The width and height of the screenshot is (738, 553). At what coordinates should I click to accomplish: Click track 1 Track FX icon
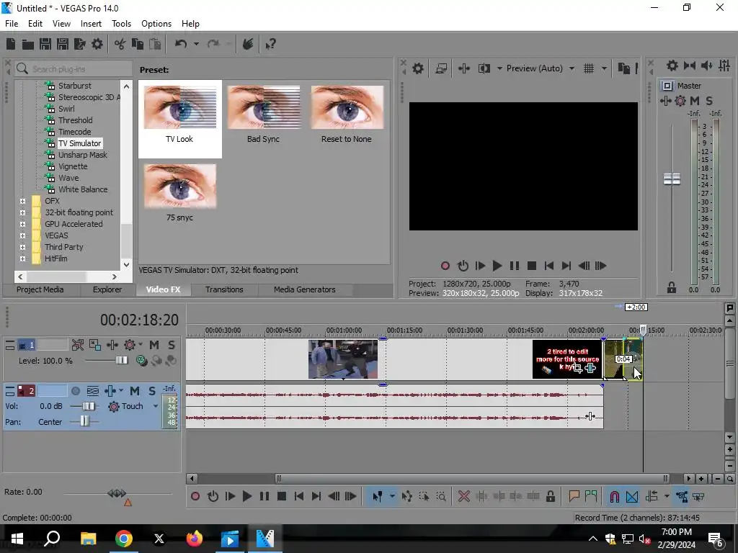pos(112,345)
